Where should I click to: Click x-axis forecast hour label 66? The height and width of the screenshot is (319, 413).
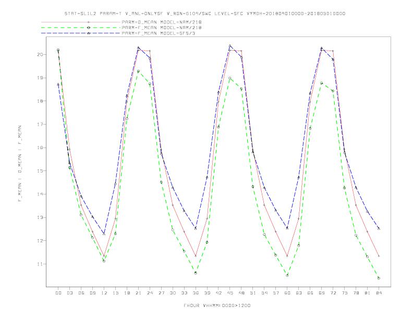[x=310, y=293]
